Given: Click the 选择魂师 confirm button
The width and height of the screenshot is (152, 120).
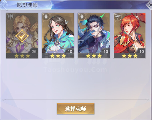Looking at the screenshot, I should click(76, 109).
